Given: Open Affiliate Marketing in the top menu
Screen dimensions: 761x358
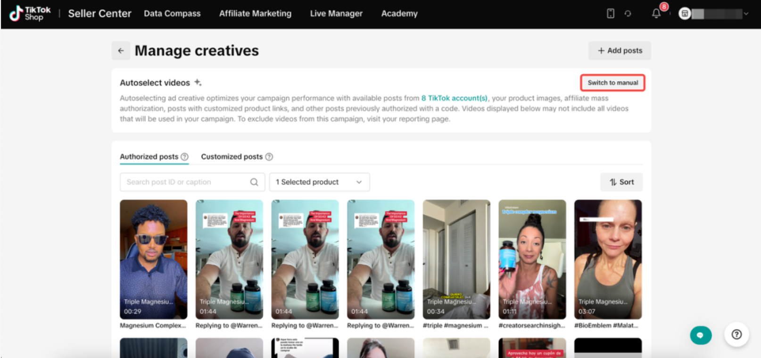Looking at the screenshot, I should click(x=255, y=13).
